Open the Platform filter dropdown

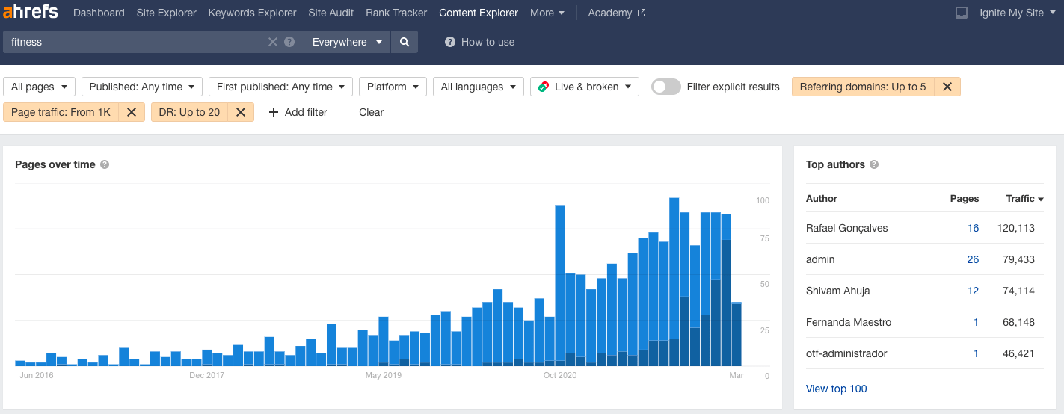point(393,87)
